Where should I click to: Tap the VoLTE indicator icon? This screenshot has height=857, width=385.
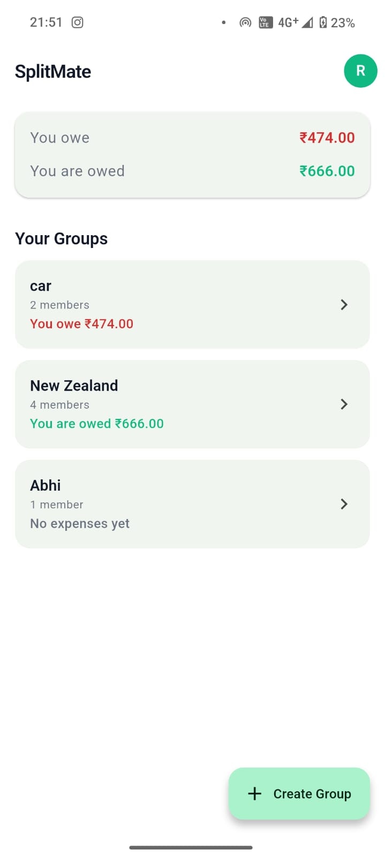[265, 22]
